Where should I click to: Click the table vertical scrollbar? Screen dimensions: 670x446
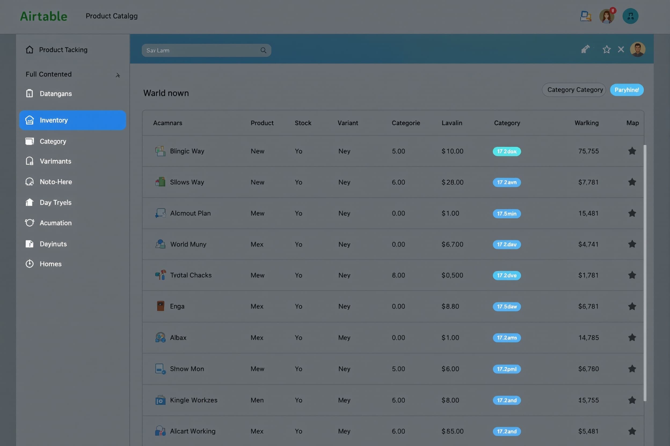tap(645, 273)
